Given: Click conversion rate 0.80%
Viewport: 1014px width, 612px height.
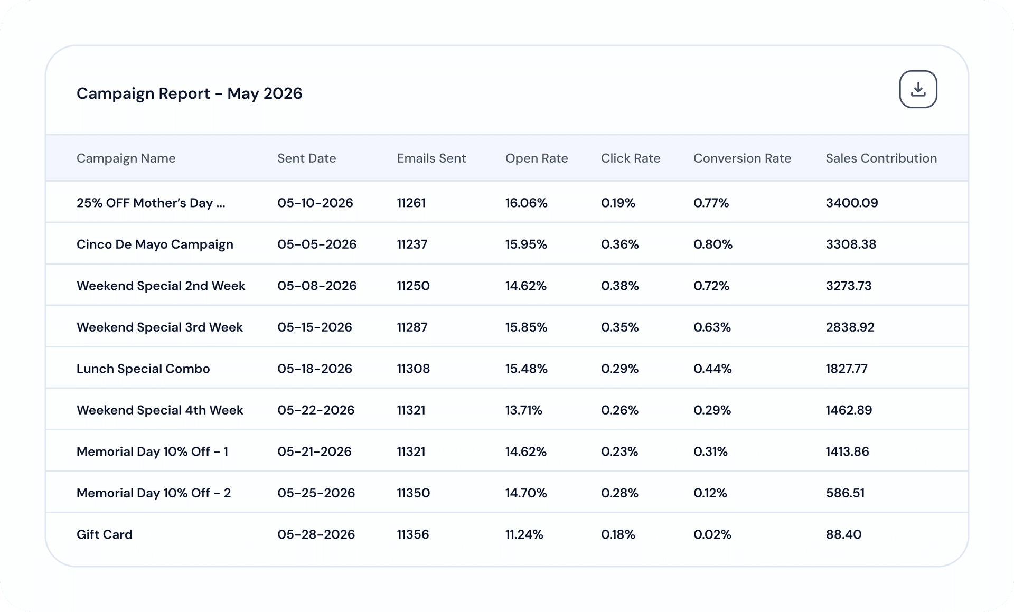Looking at the screenshot, I should click(x=713, y=244).
